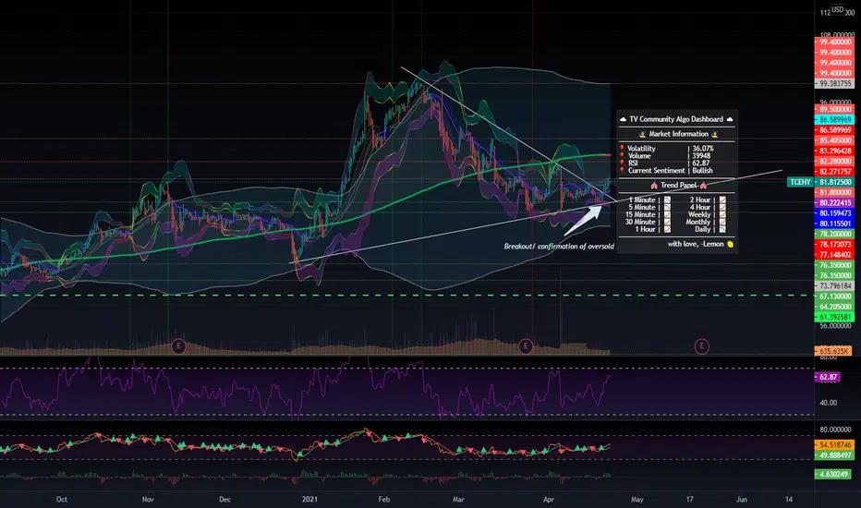The image size is (861, 508).
Task: Click the purple 80.222415 price label
Action: pos(834,202)
